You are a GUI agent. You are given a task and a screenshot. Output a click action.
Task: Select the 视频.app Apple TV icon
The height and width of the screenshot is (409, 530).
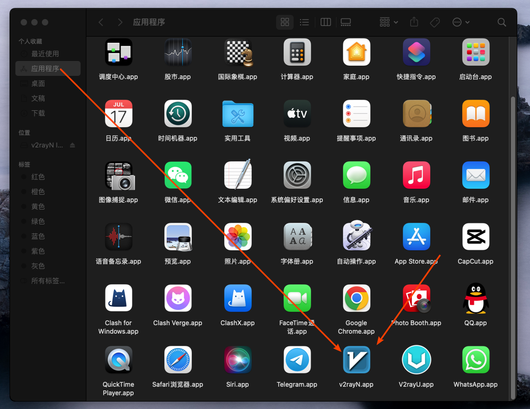(x=297, y=114)
